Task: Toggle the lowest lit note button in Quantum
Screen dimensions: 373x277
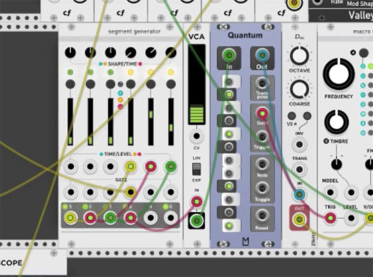Action: click(229, 225)
